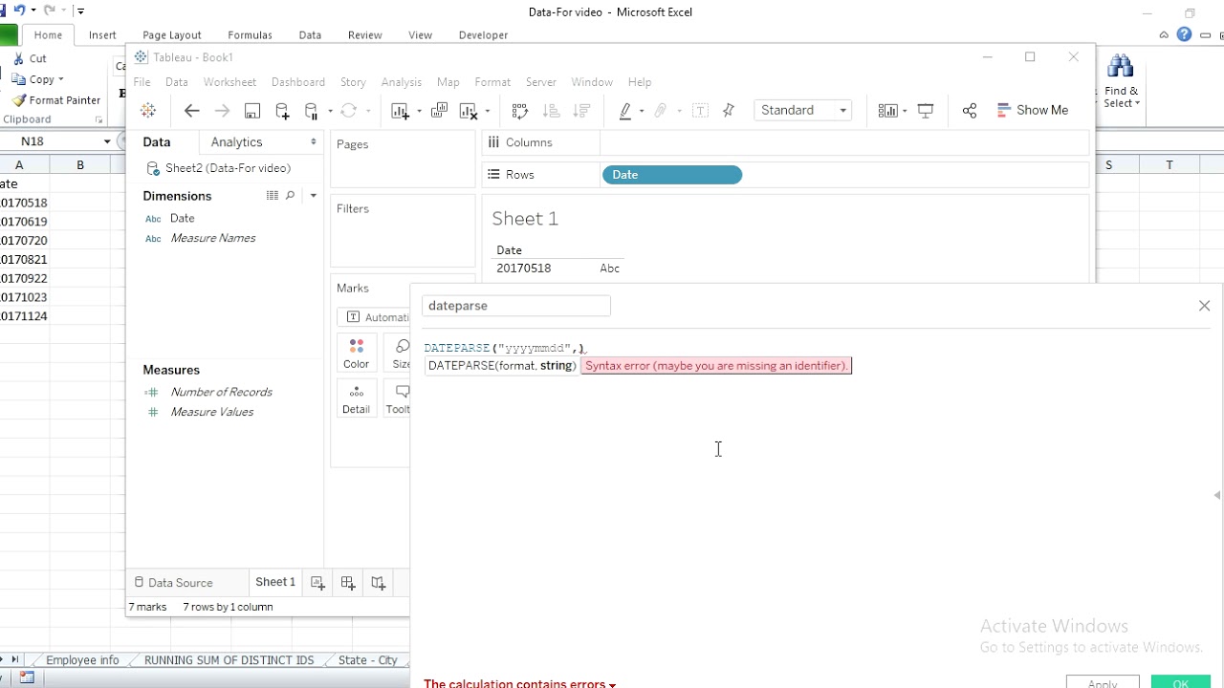Select Excel's 'State - City' sheet tab

coord(367,660)
